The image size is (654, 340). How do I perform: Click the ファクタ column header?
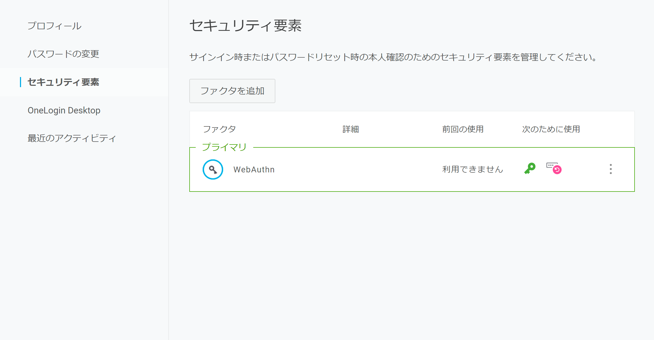pyautogui.click(x=219, y=129)
